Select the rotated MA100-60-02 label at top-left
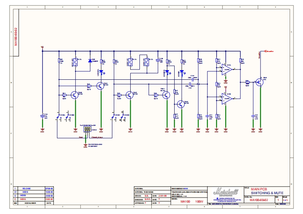Viewport: 303px width, 214px height. 16,36
